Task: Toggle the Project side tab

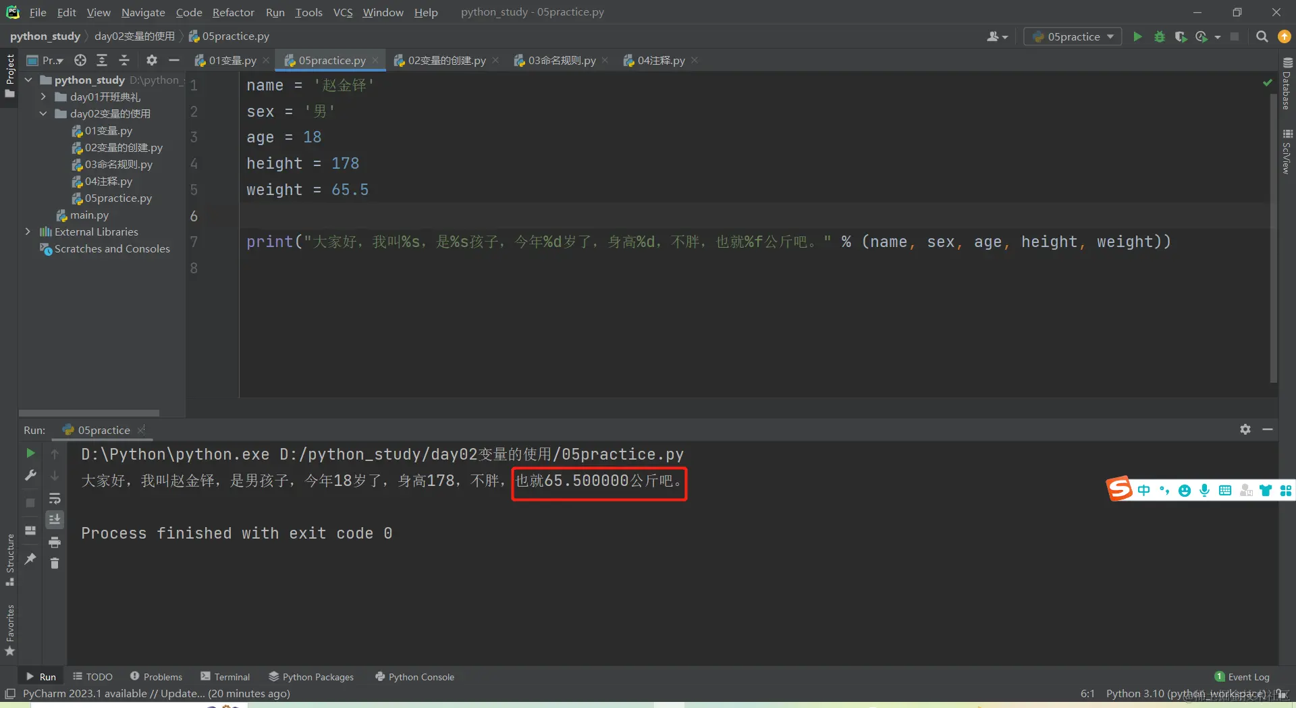Action: pyautogui.click(x=9, y=76)
